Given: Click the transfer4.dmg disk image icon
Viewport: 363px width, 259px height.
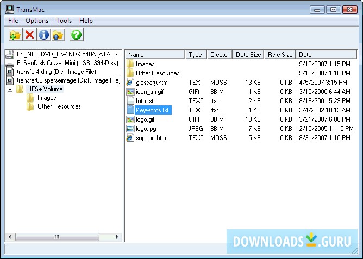Looking at the screenshot, I should (10, 72).
